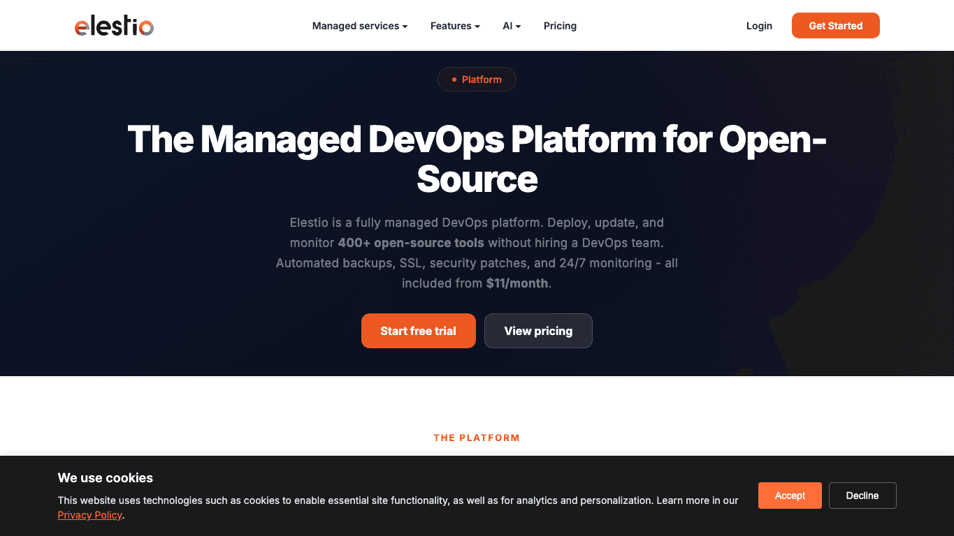The image size is (954, 536).
Task: Click the View pricing button
Action: (538, 331)
